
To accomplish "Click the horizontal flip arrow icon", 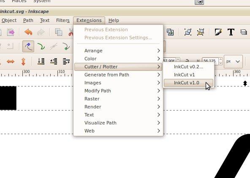I will 11,62.
